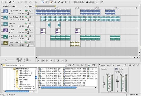Image resolution: width=141 pixels, height=96 pixels.
Task: Open Track FX for Loops Industrial track
Action: tap(26, 42)
